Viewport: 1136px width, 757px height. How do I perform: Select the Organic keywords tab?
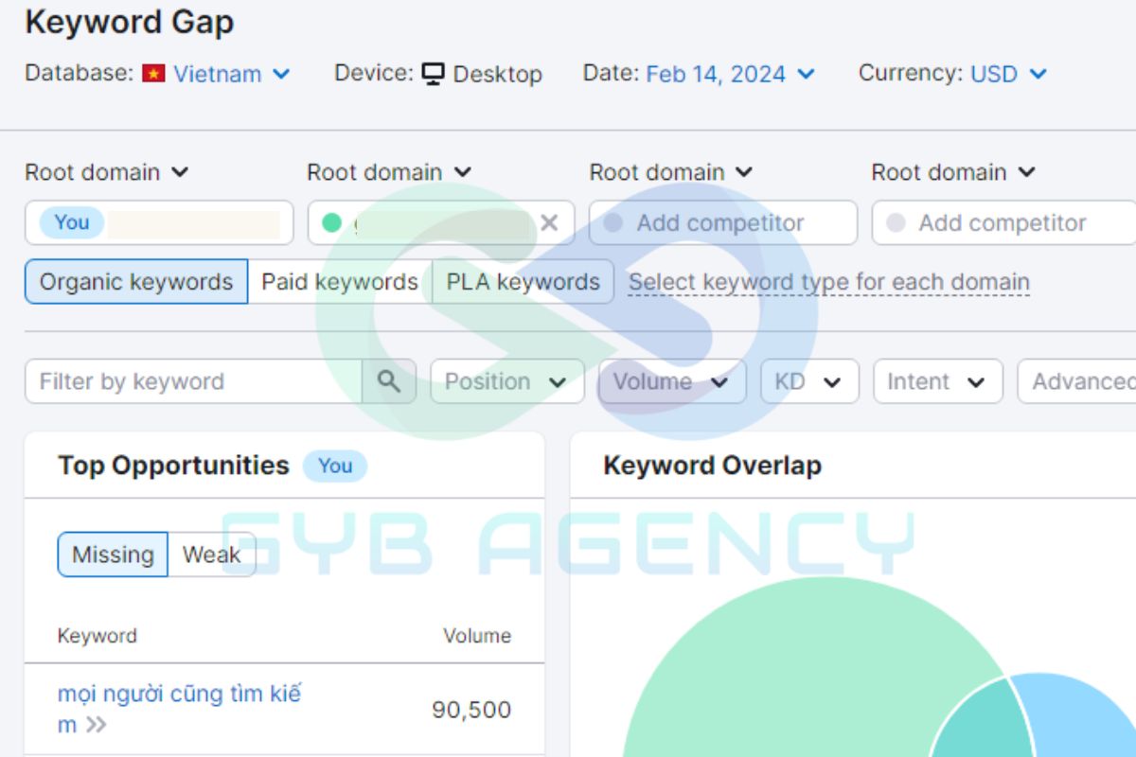pyautogui.click(x=136, y=282)
